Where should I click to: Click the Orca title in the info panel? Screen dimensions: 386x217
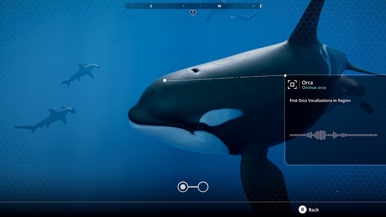307,82
